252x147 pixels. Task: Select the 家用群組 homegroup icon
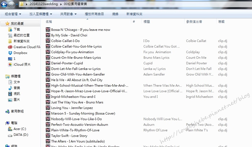coord(7,111)
